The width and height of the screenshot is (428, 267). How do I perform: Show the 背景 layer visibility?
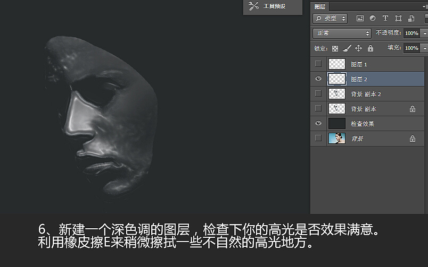pyautogui.click(x=318, y=138)
